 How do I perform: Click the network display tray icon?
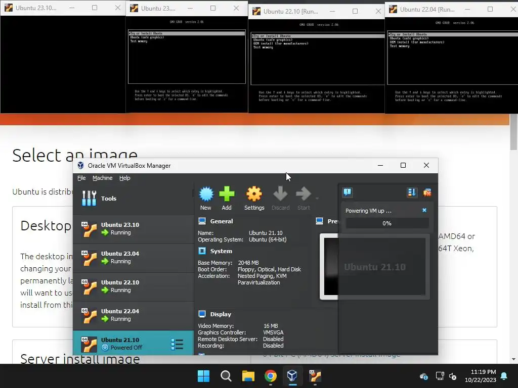point(440,376)
